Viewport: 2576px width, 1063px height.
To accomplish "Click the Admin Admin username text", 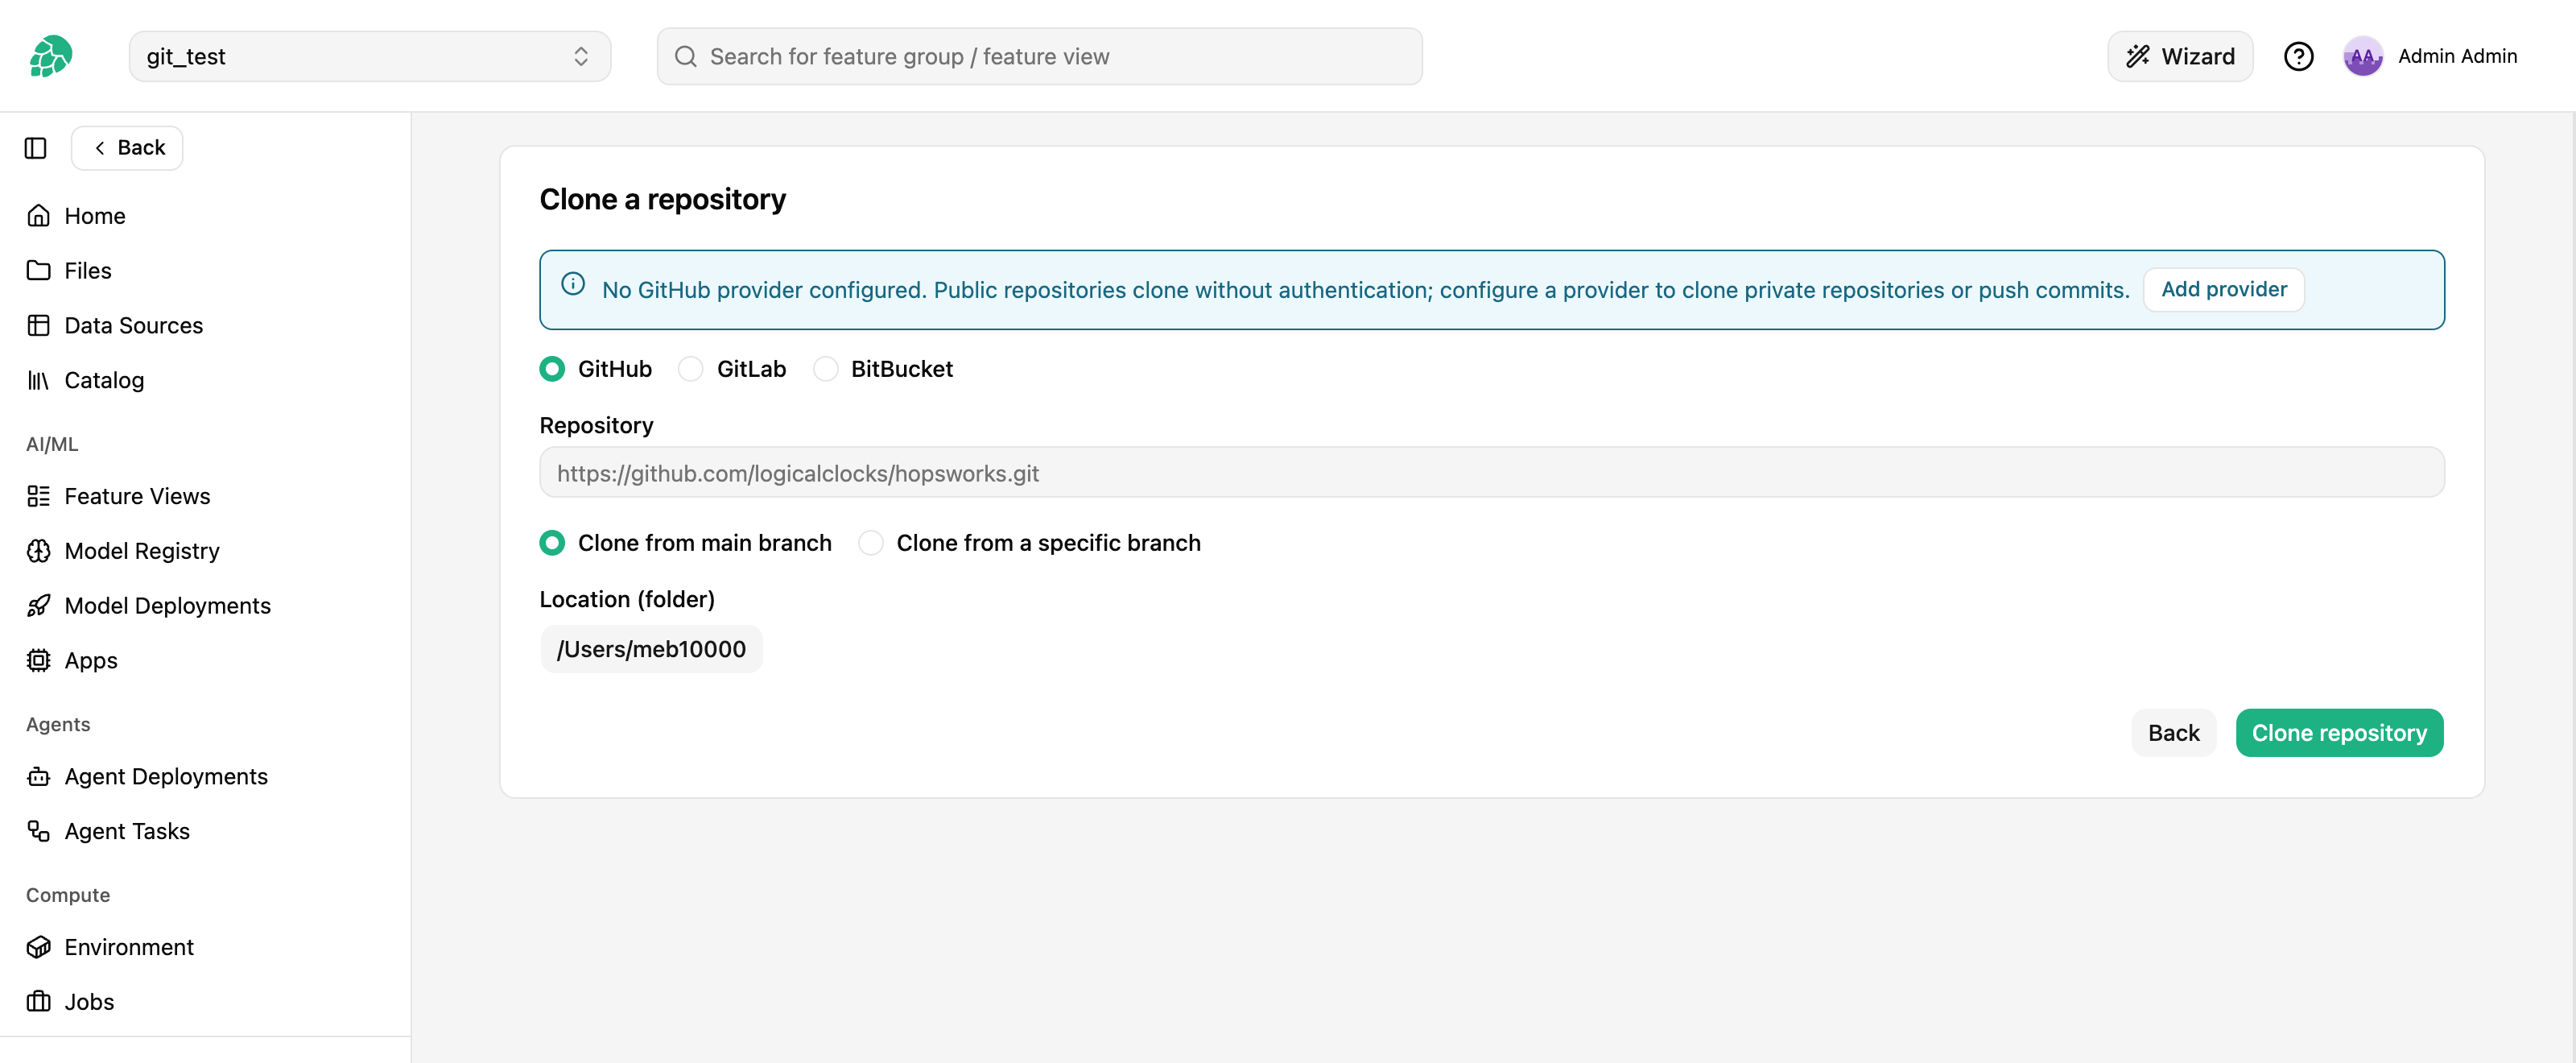I will coord(2457,56).
